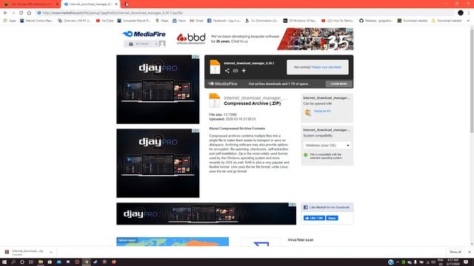Image resolution: width=474 pixels, height=266 pixels.
Task: Click the About Compressed Archive Formats heading
Action: click(x=237, y=129)
